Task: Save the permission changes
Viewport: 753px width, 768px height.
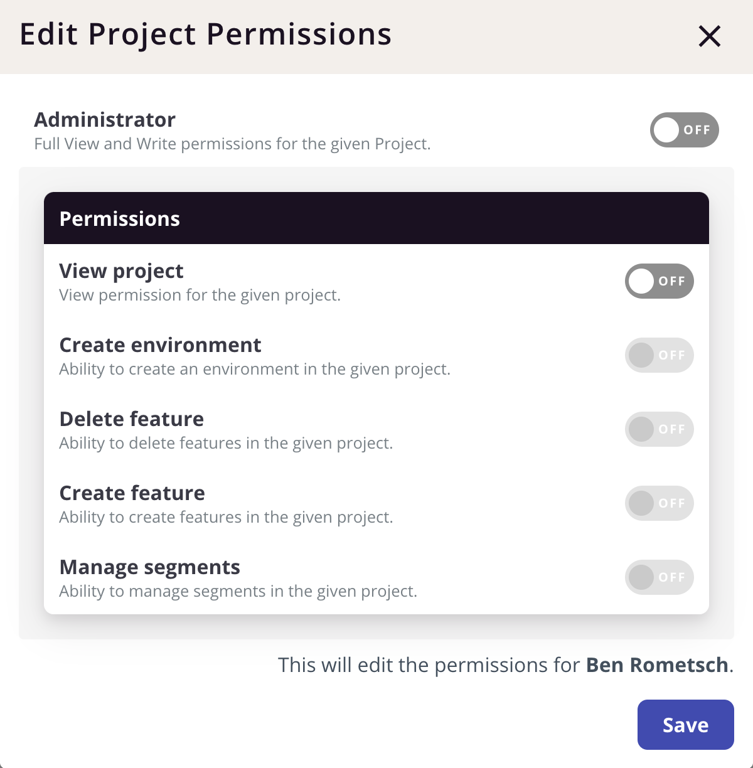Action: [685, 725]
